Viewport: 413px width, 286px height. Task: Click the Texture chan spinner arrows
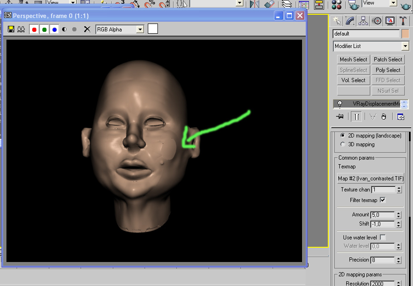point(399,190)
